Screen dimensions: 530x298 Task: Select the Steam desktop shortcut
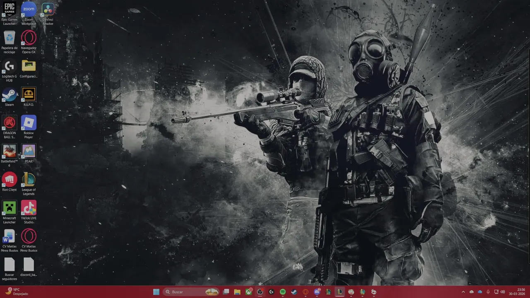9,97
